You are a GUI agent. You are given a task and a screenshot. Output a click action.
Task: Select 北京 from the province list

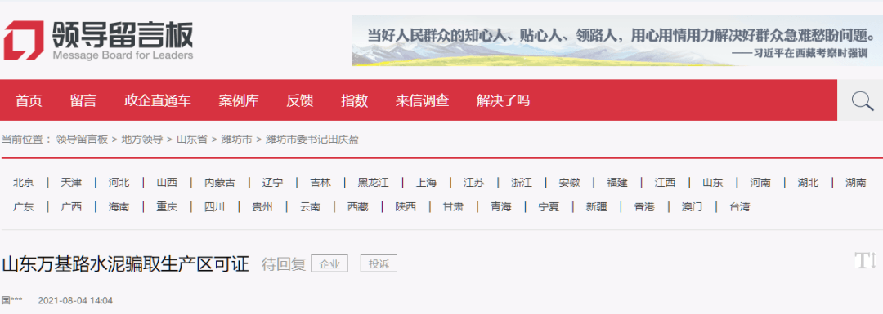click(24, 183)
